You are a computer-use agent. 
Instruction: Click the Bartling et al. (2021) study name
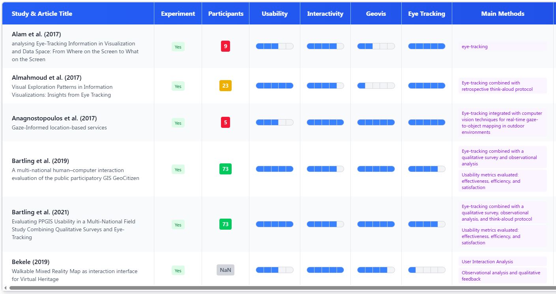40,212
